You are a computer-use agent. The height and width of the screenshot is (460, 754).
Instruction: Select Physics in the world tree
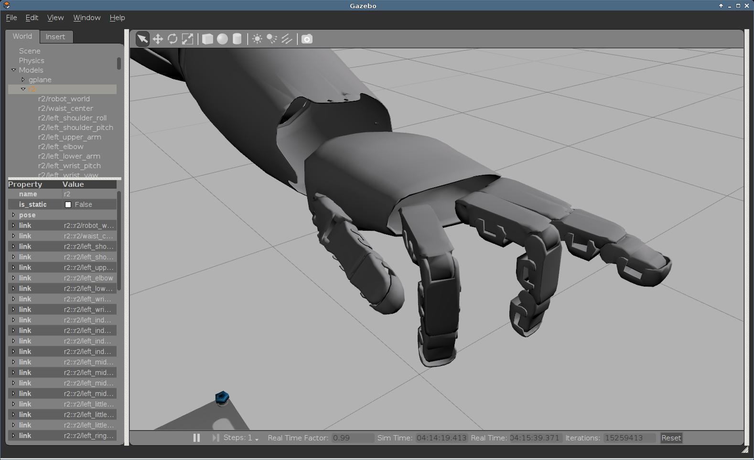32,61
